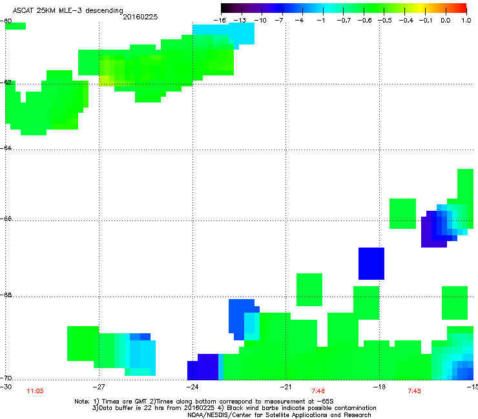Click the latitude label -70
The image size is (478, 419).
[x=6, y=378]
